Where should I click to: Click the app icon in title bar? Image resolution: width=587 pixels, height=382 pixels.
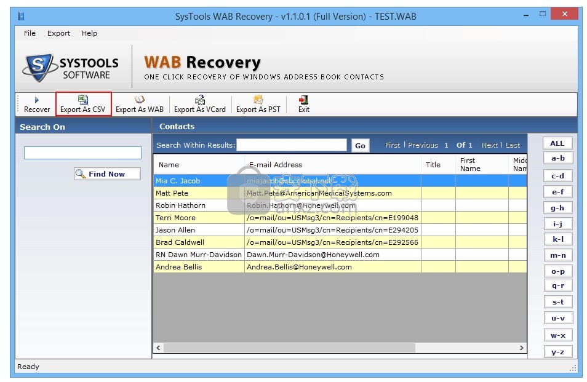tap(22, 16)
